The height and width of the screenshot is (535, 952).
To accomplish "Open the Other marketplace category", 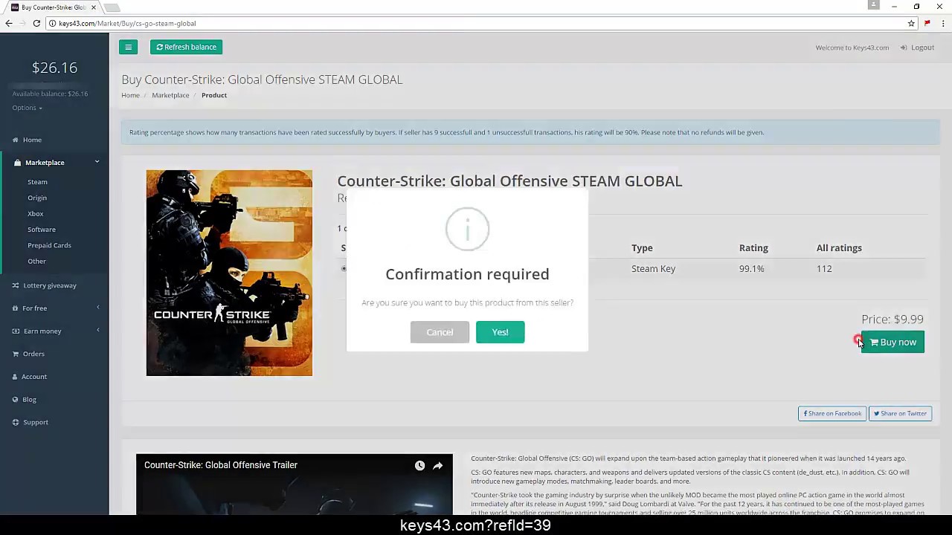I will click(36, 262).
